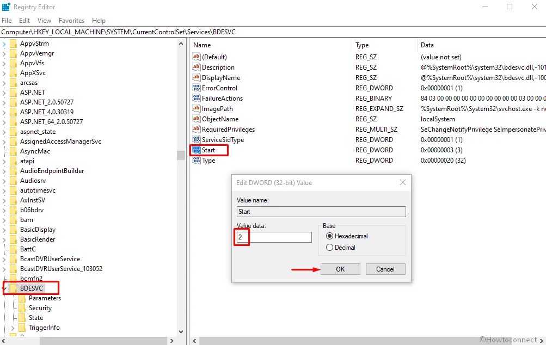Viewport: 546px width, 345px height.
Task: Open the Edit menu
Action: (24, 20)
